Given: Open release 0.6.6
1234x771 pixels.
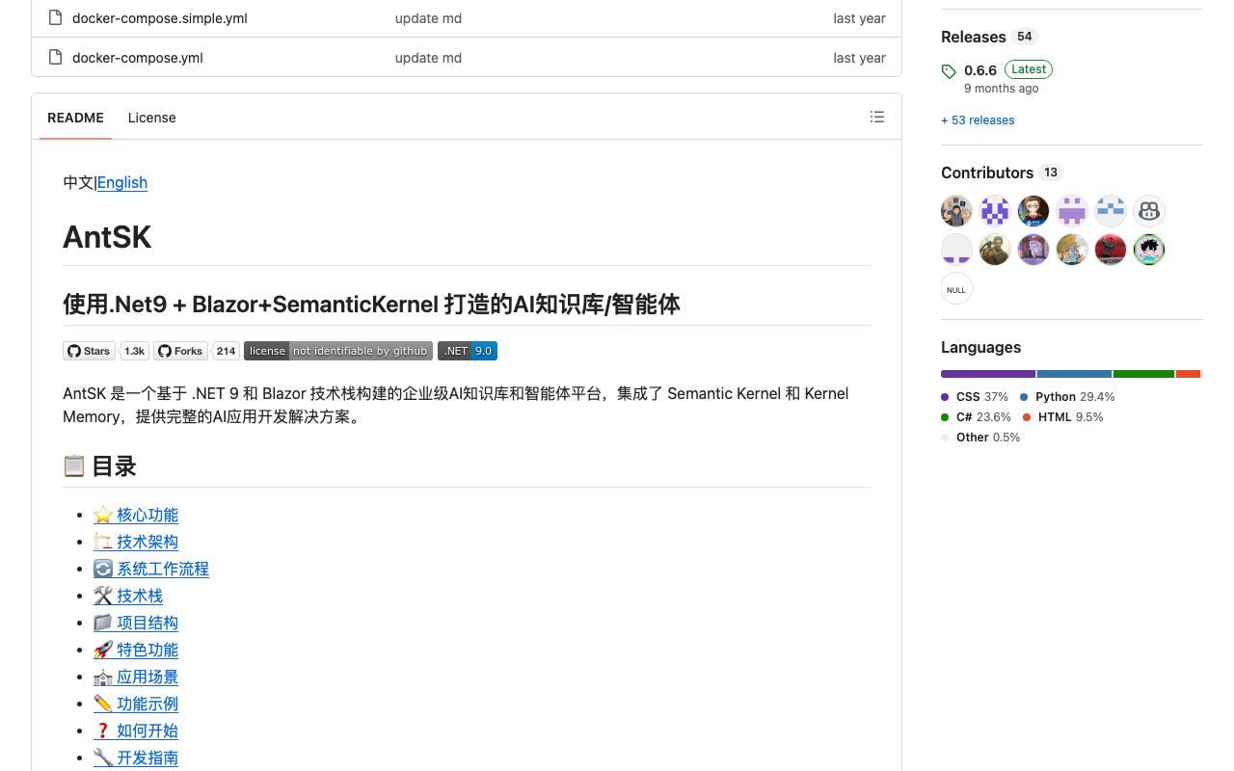Looking at the screenshot, I should (x=980, y=69).
